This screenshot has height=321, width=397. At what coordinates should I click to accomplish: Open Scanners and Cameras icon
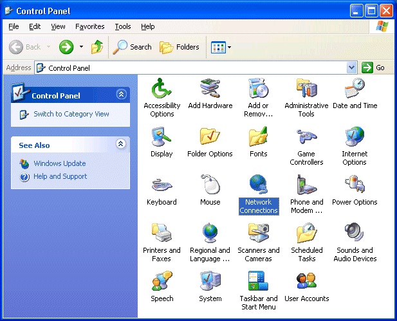(x=258, y=234)
